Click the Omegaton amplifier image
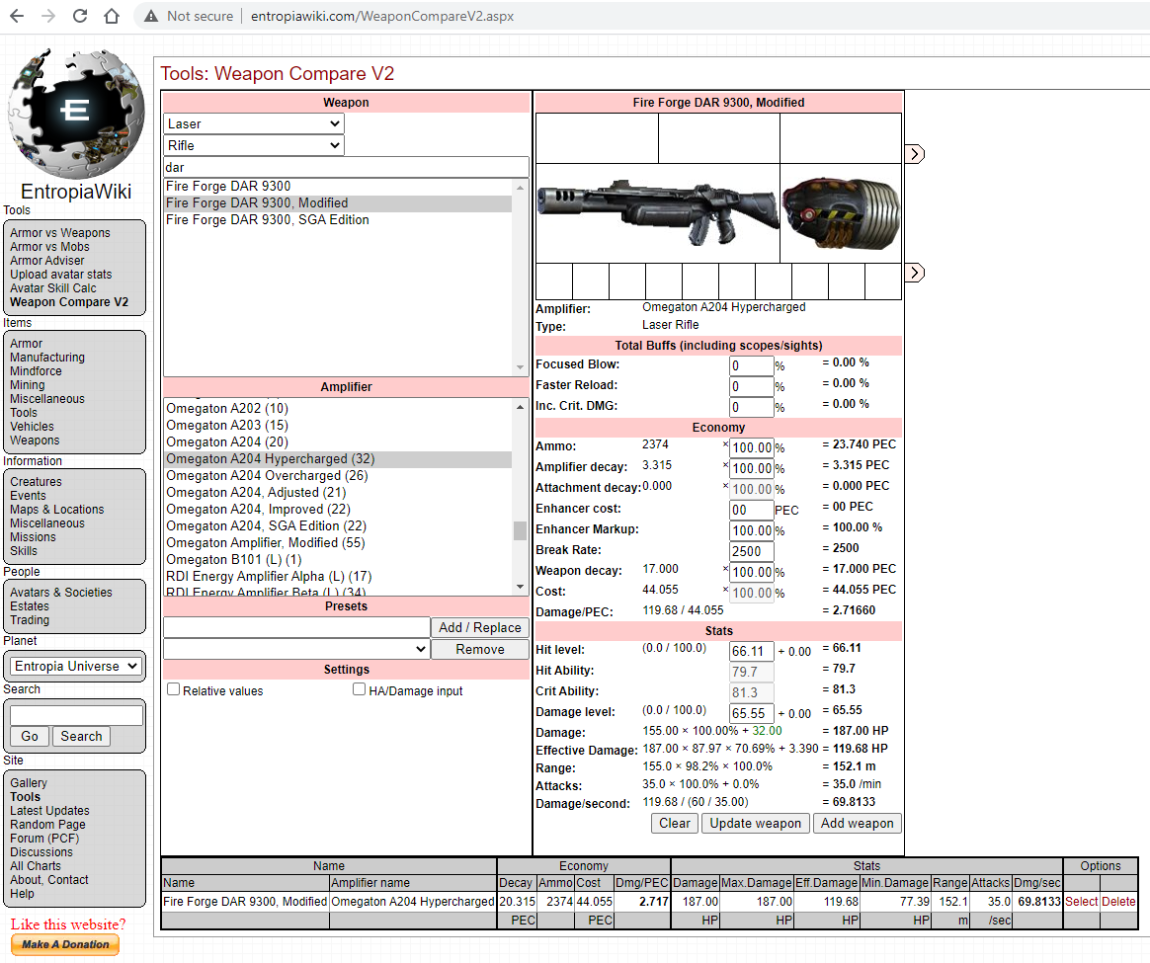This screenshot has height=963, width=1150. pyautogui.click(x=841, y=212)
